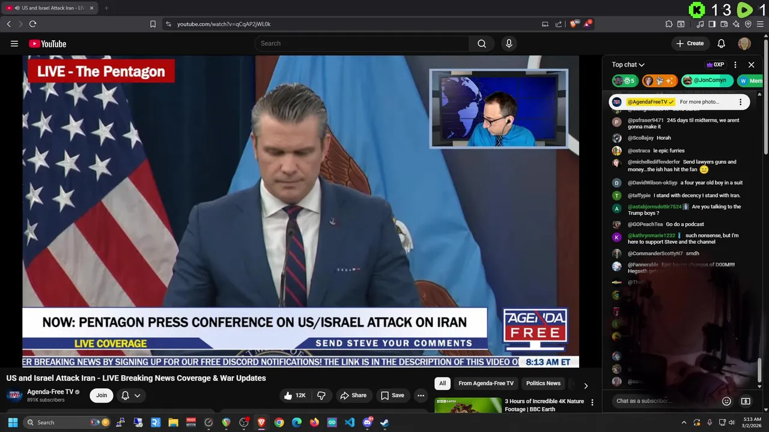Open the Windows Start menu
The image size is (769, 432).
tap(13, 422)
